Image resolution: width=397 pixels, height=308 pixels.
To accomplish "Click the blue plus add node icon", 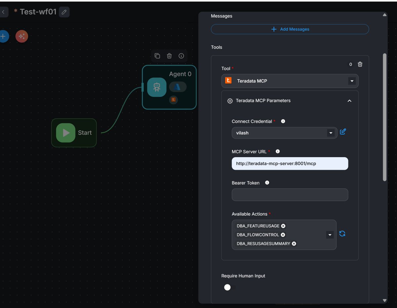I will [3, 36].
